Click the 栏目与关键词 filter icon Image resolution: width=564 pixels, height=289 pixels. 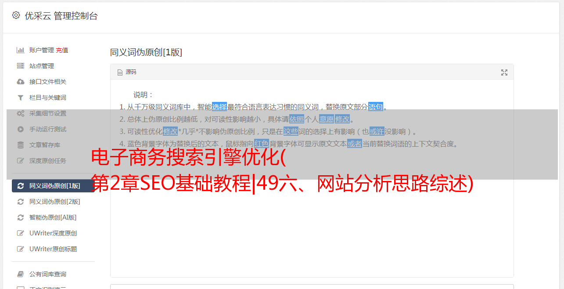(x=20, y=98)
